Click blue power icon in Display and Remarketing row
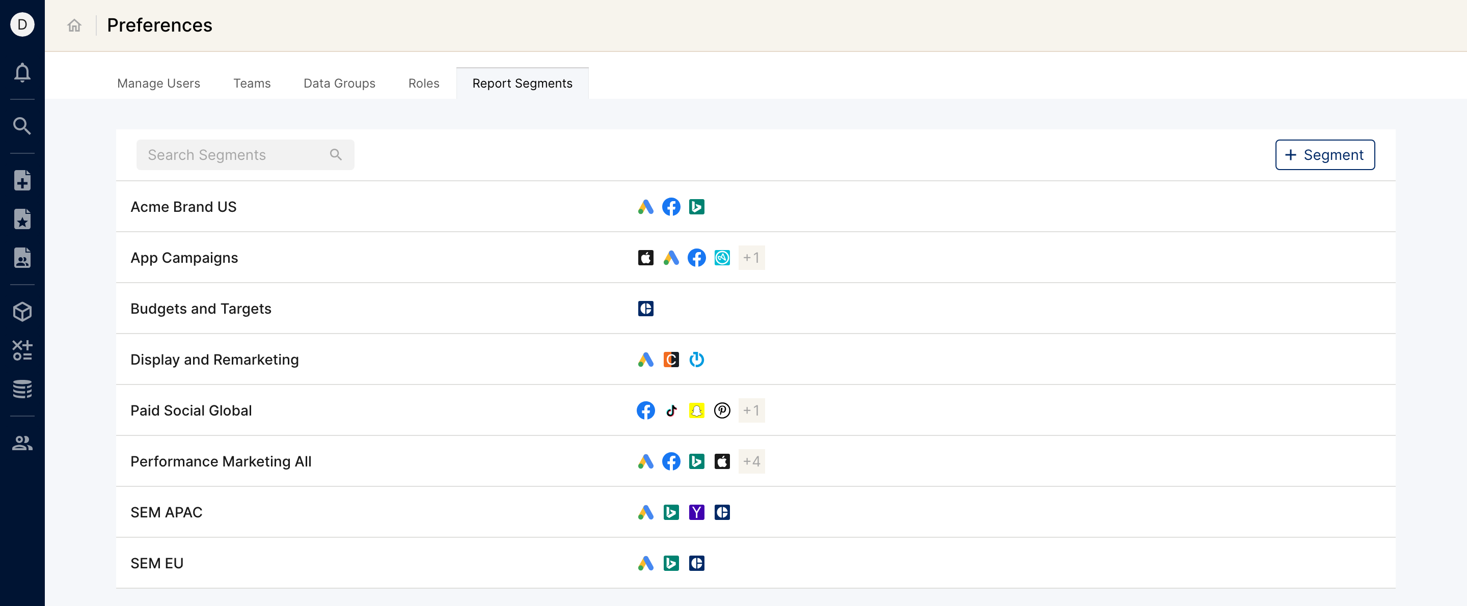This screenshot has width=1467, height=606. coord(696,360)
